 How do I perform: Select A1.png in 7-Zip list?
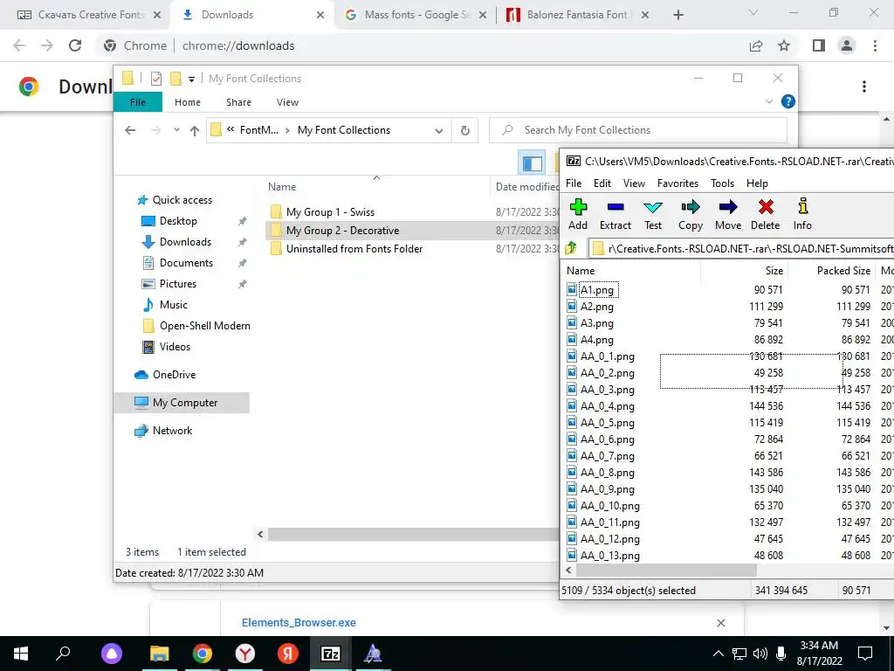coord(597,290)
